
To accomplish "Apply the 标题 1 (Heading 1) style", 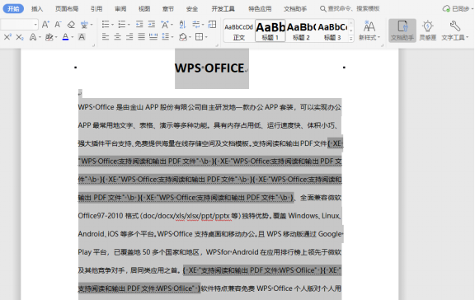I will tap(270, 30).
